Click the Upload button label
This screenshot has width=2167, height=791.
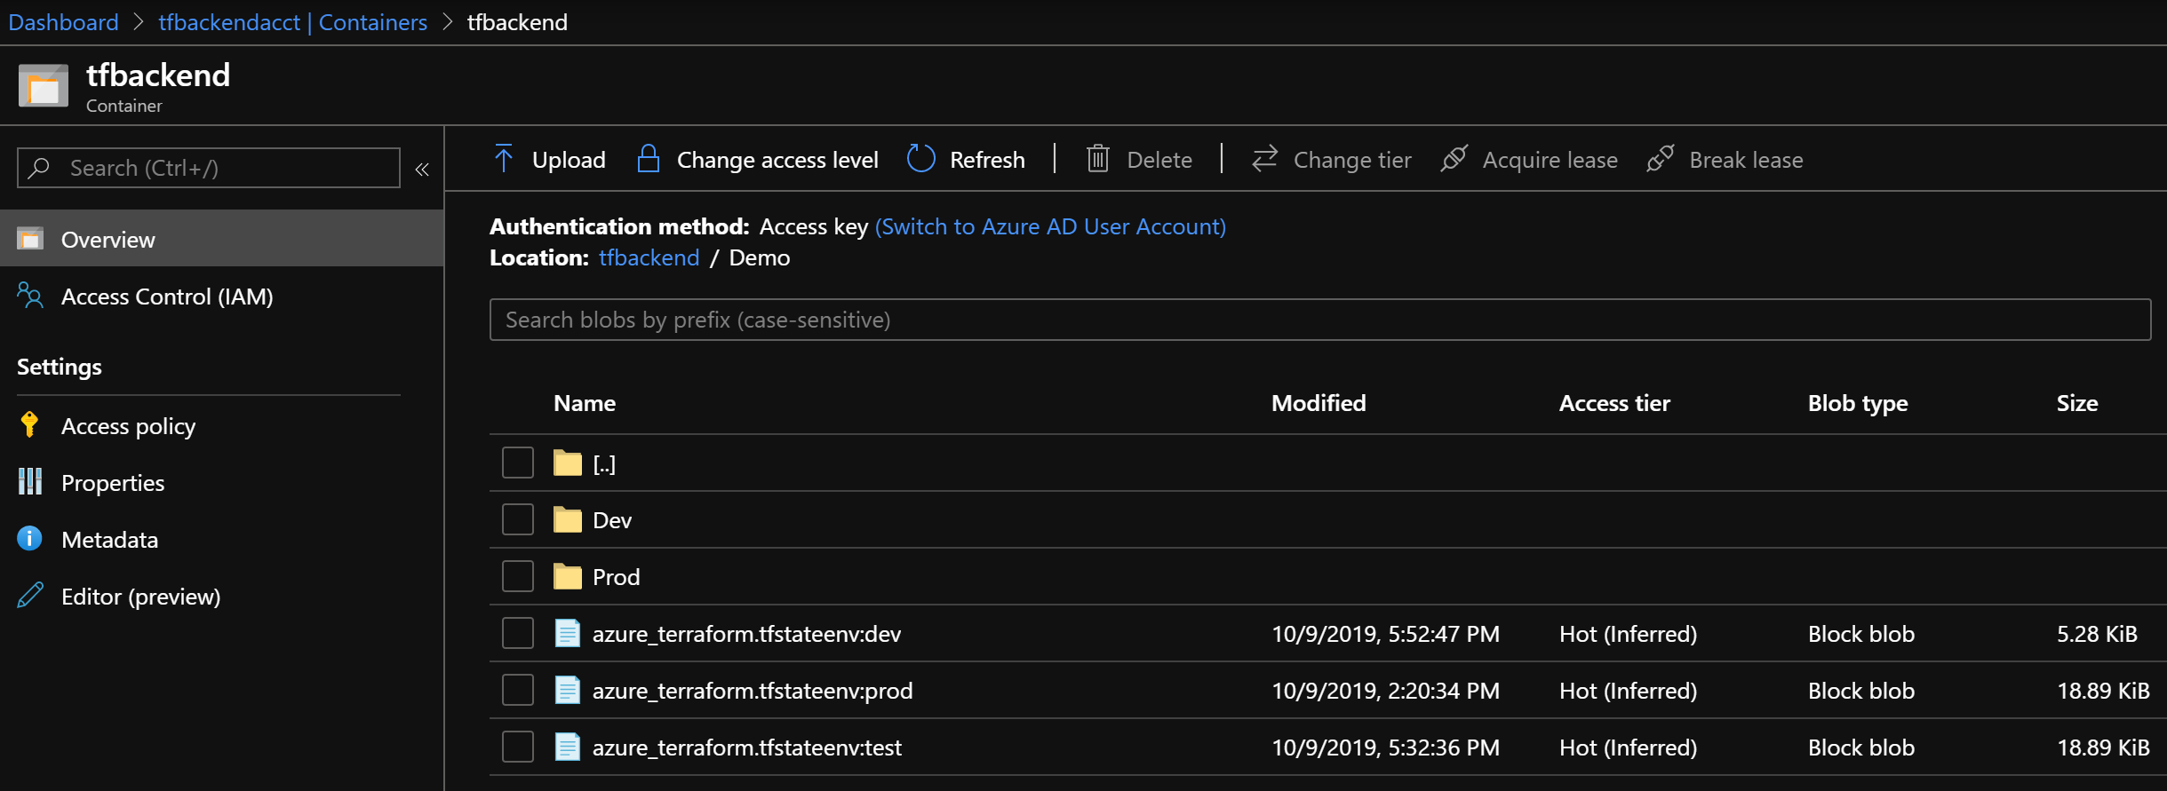click(x=569, y=160)
